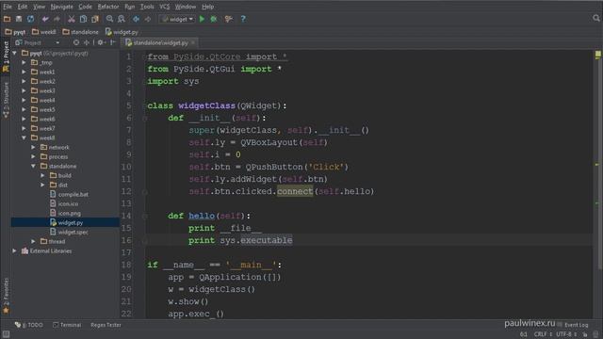Close the standalone\widget.py tab
Screen dimensions: 603x339
(x=193, y=42)
